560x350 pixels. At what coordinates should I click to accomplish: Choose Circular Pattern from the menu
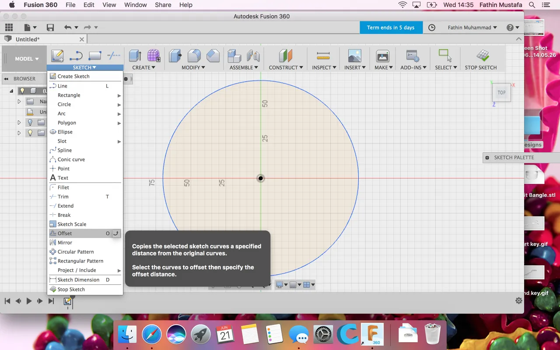85,252
